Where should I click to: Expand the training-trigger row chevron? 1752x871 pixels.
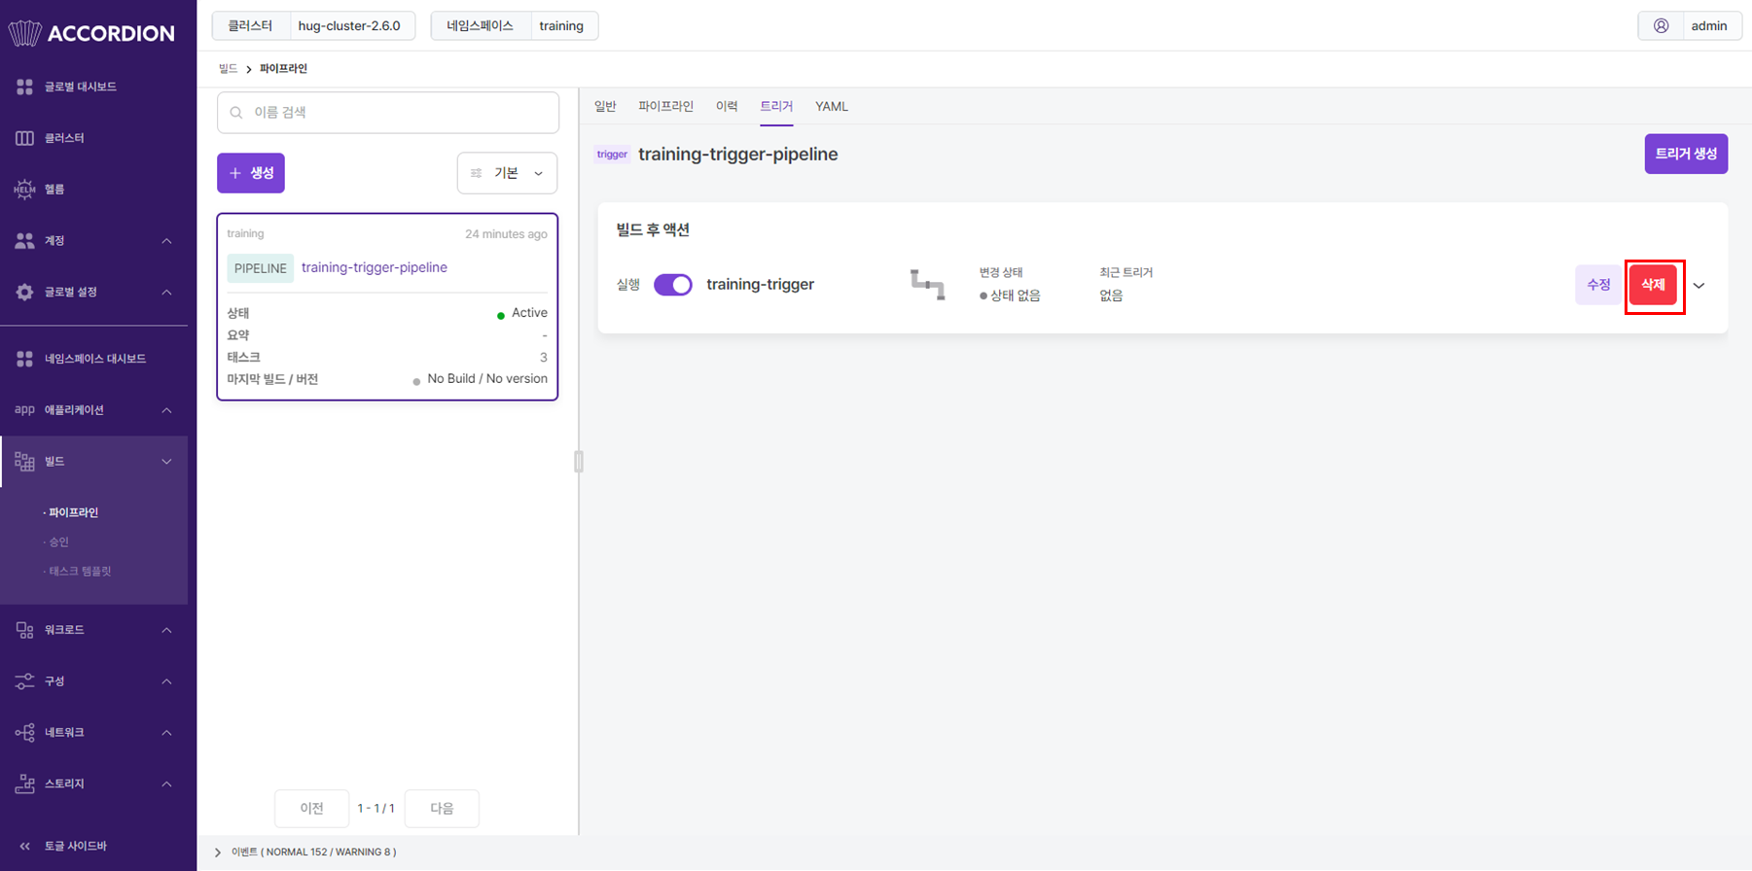point(1699,286)
